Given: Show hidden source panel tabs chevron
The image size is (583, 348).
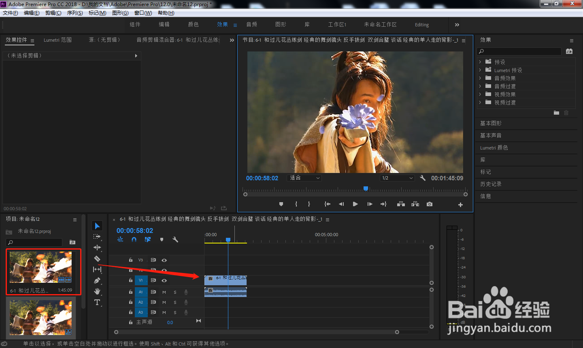Looking at the screenshot, I should click(x=232, y=40).
